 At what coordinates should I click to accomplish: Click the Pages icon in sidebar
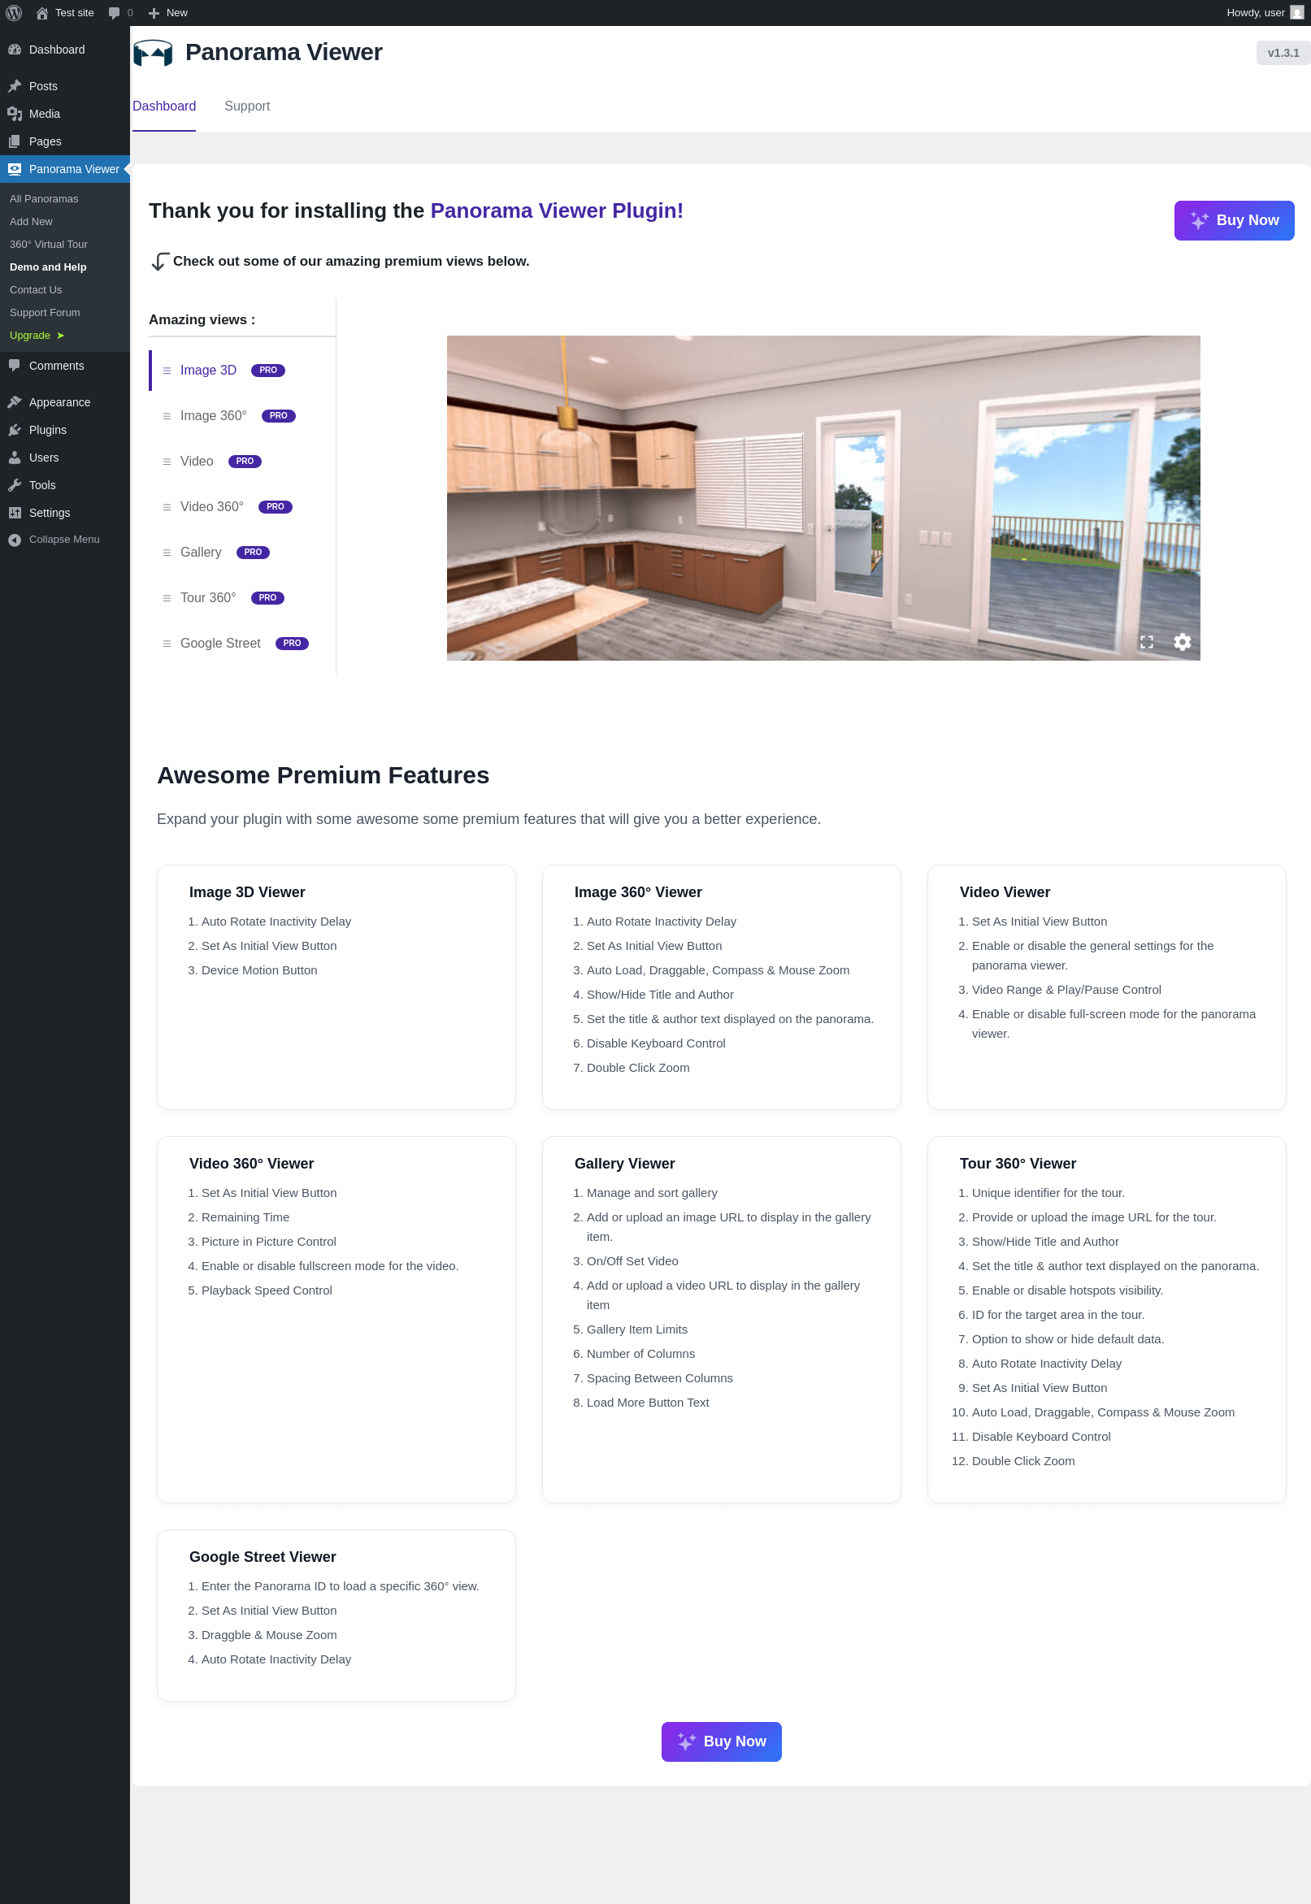coord(15,141)
